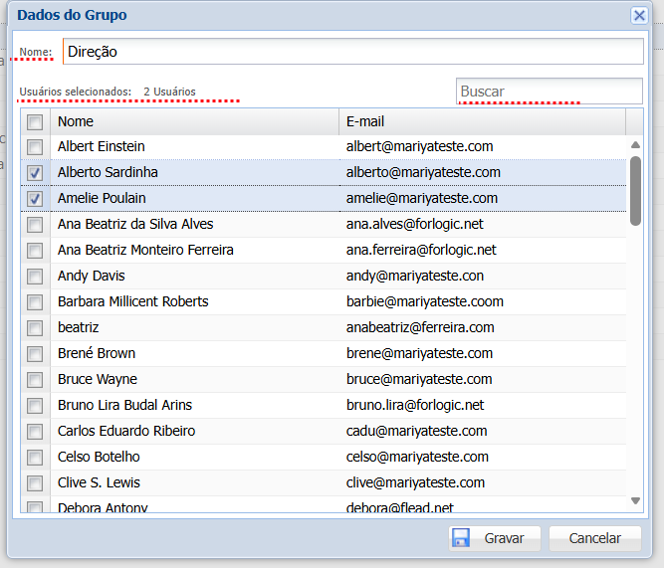This screenshot has height=568, width=664.
Task: Check the Clive S. Lewis checkbox
Action: [35, 482]
